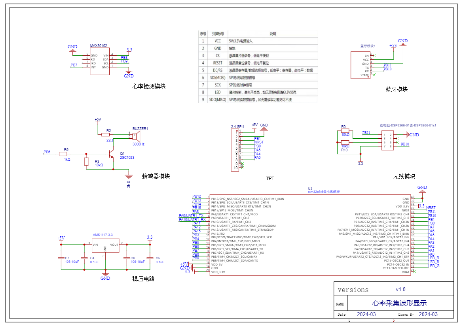Click the PB6 net label at R5
The image size is (463, 326).
coord(47,152)
